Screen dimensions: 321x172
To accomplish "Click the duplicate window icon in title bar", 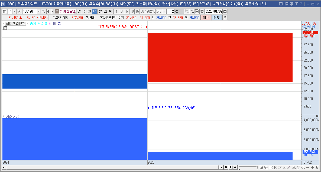I will [x=286, y=4].
